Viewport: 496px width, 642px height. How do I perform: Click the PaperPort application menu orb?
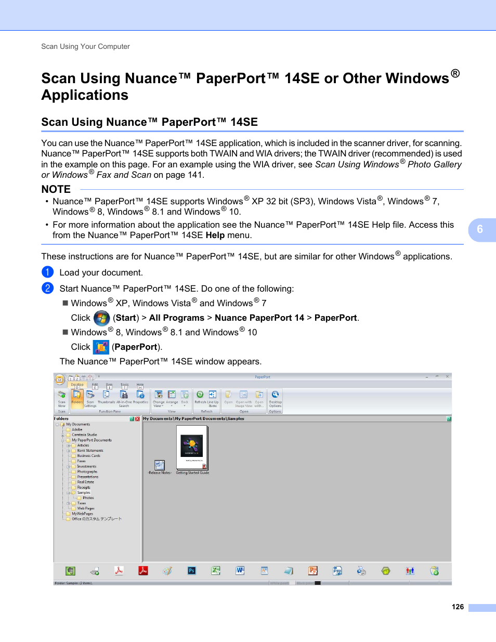coord(60,380)
